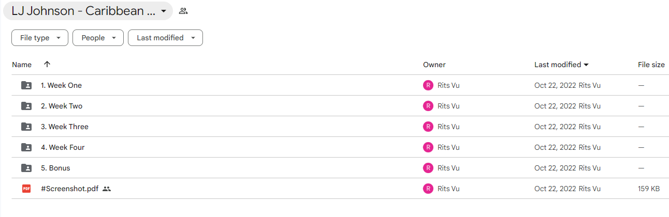Open the People filter dropdown
This screenshot has width=669, height=217.
coord(98,38)
